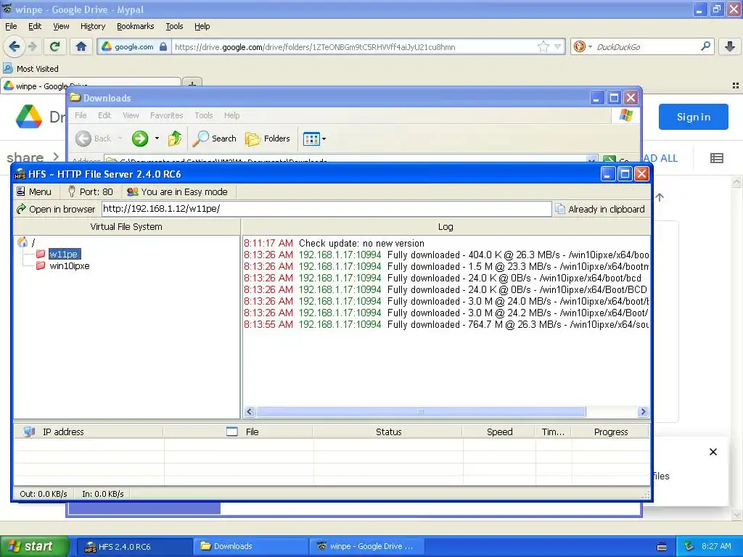This screenshot has height=557, width=743.
Task: Open the URL bar history dropdown arrow
Action: pyautogui.click(x=558, y=47)
